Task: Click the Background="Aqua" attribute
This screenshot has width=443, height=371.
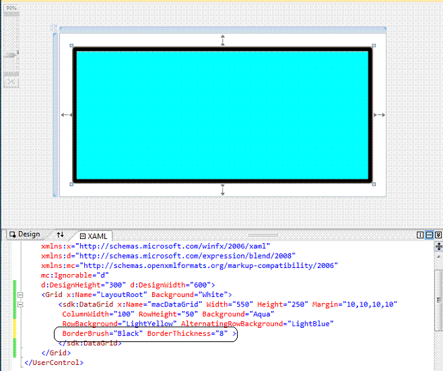Action: pyautogui.click(x=238, y=314)
